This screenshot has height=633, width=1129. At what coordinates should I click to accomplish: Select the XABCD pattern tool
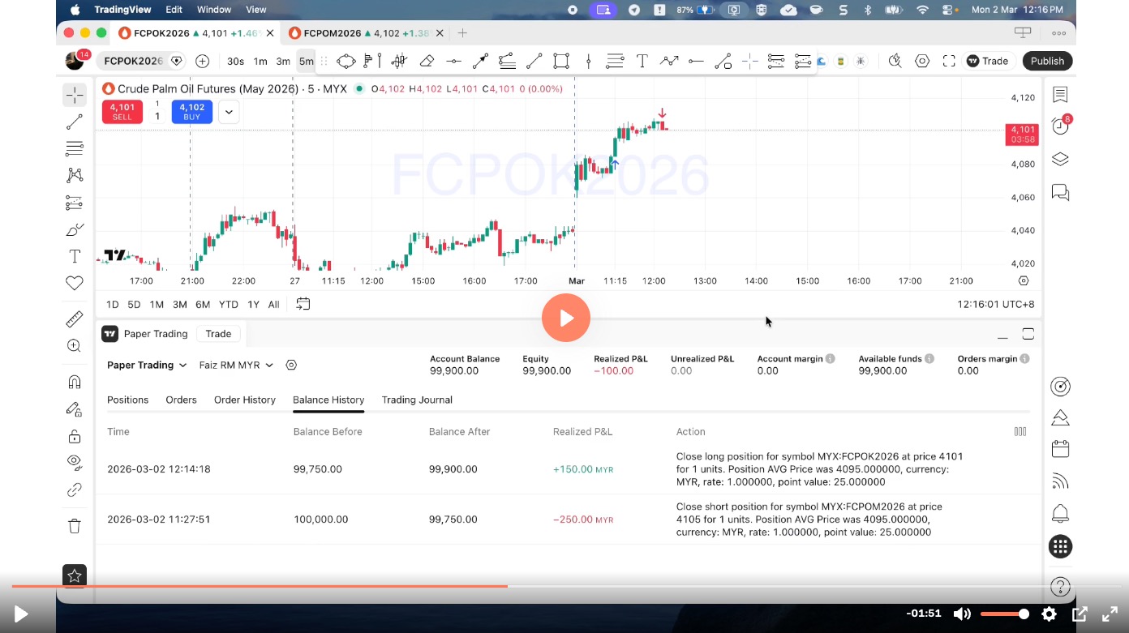pyautogui.click(x=75, y=175)
